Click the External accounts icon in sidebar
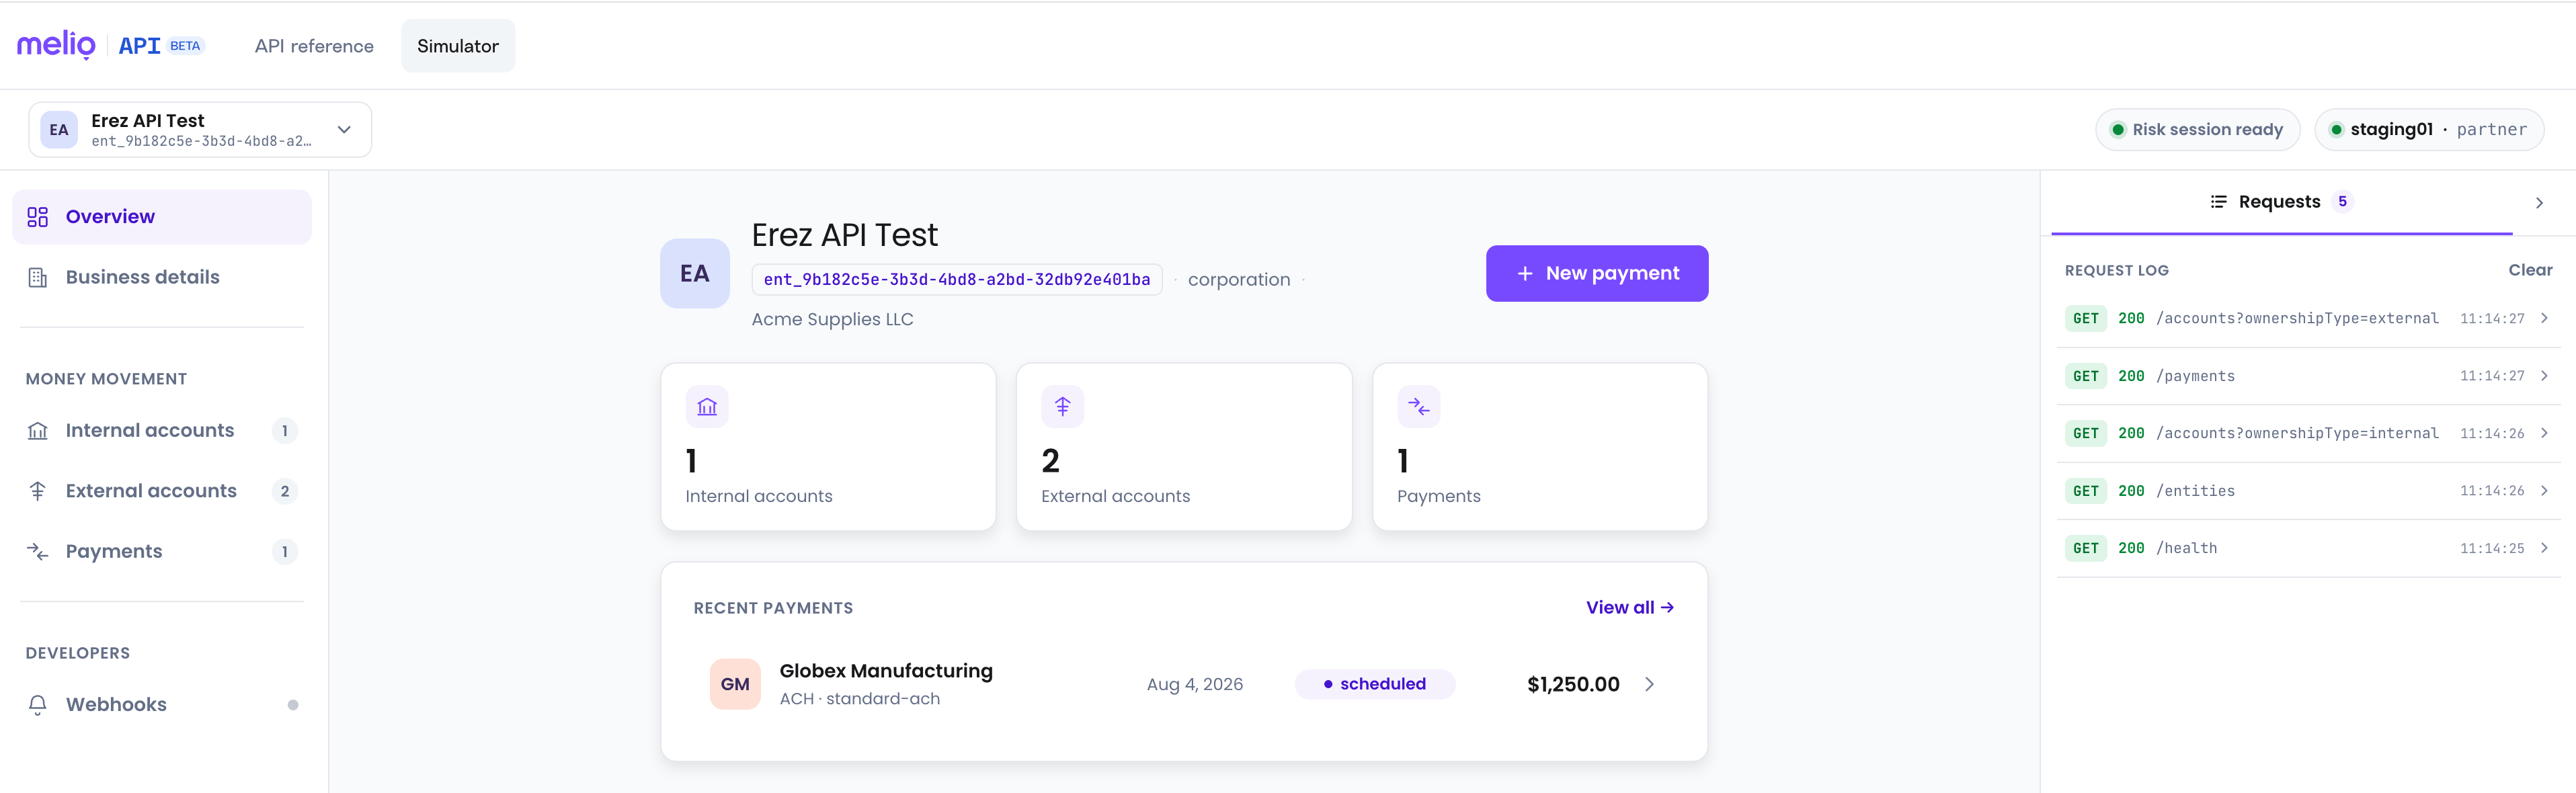Viewport: 2576px width, 793px height. point(38,491)
